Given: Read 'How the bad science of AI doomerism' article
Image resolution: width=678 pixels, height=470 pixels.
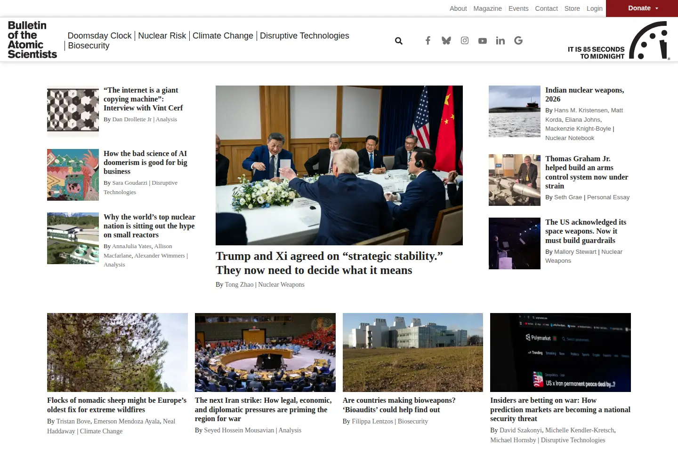Looking at the screenshot, I should point(145,163).
